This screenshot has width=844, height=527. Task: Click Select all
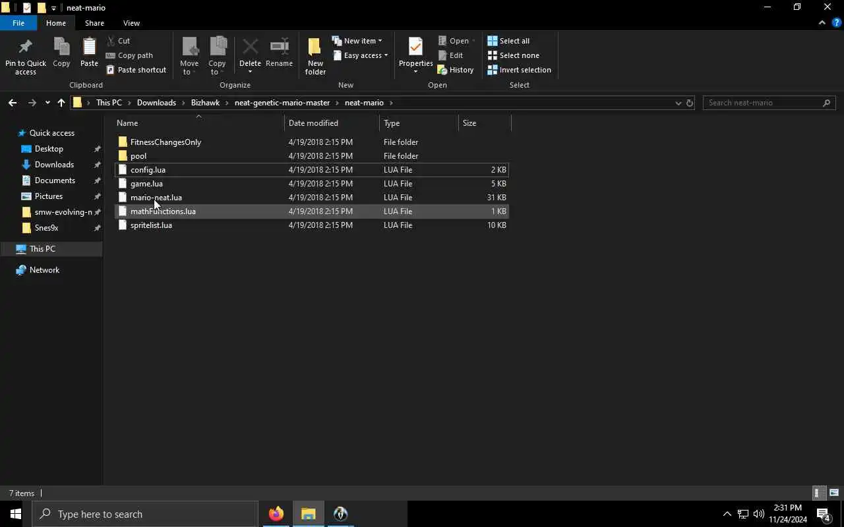pos(508,41)
